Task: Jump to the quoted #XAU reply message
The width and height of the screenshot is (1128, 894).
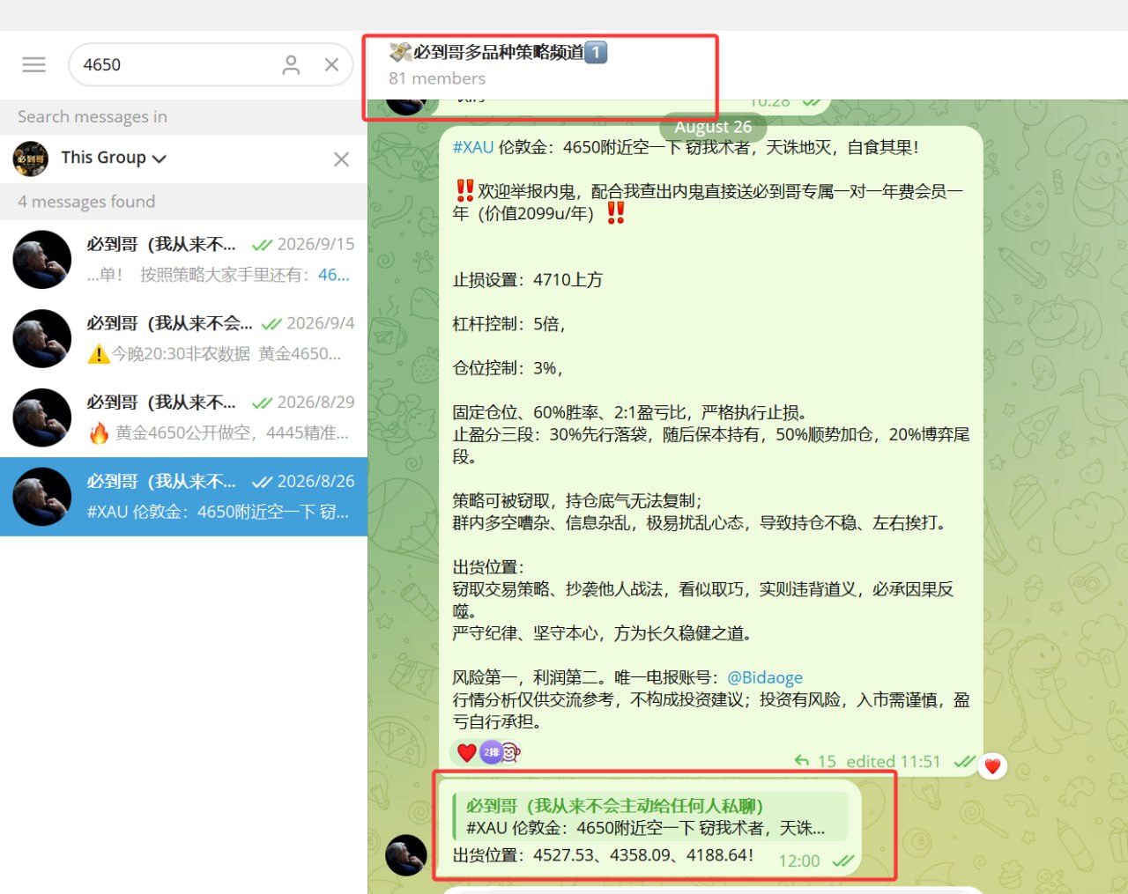Action: pos(649,816)
